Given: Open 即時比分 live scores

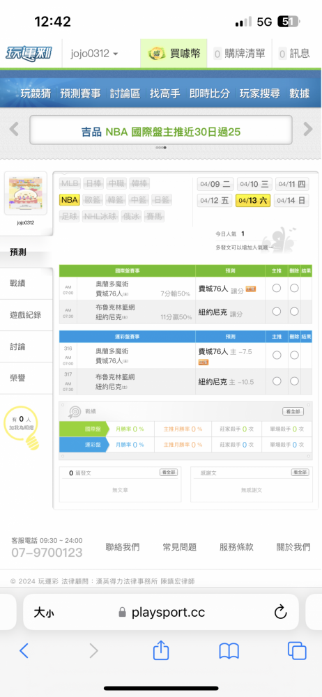Looking at the screenshot, I should [210, 93].
